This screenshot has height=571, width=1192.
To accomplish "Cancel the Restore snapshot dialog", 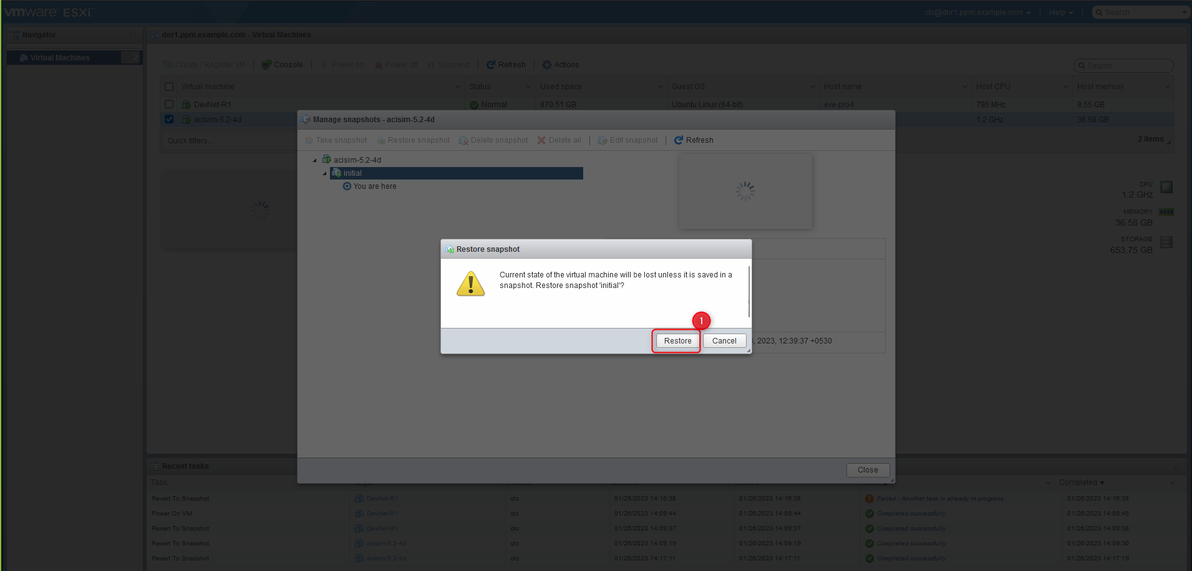I will [x=724, y=341].
